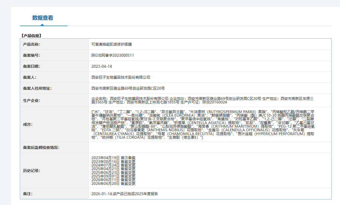Click the 成分 label
The width and height of the screenshot is (340, 205).
point(28,124)
